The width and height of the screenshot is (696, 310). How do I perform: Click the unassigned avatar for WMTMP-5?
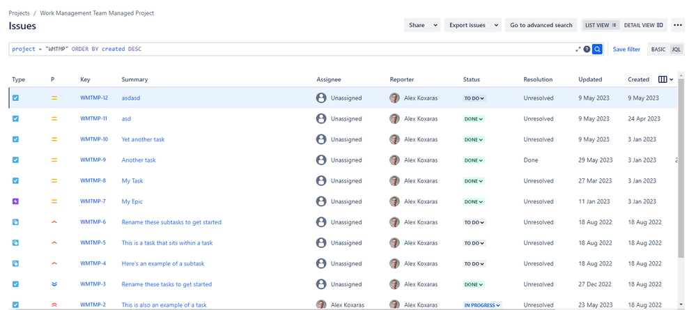(321, 243)
